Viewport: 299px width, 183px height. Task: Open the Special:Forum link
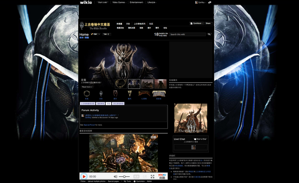(x=89, y=125)
